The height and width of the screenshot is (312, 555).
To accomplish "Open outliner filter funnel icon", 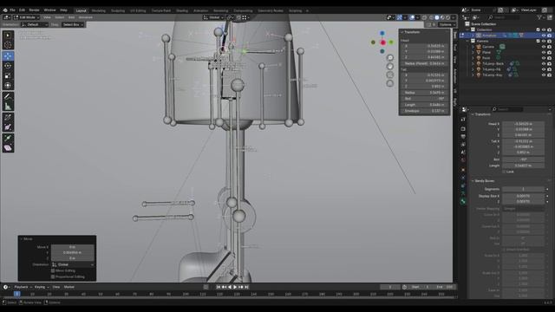I will click(539, 17).
